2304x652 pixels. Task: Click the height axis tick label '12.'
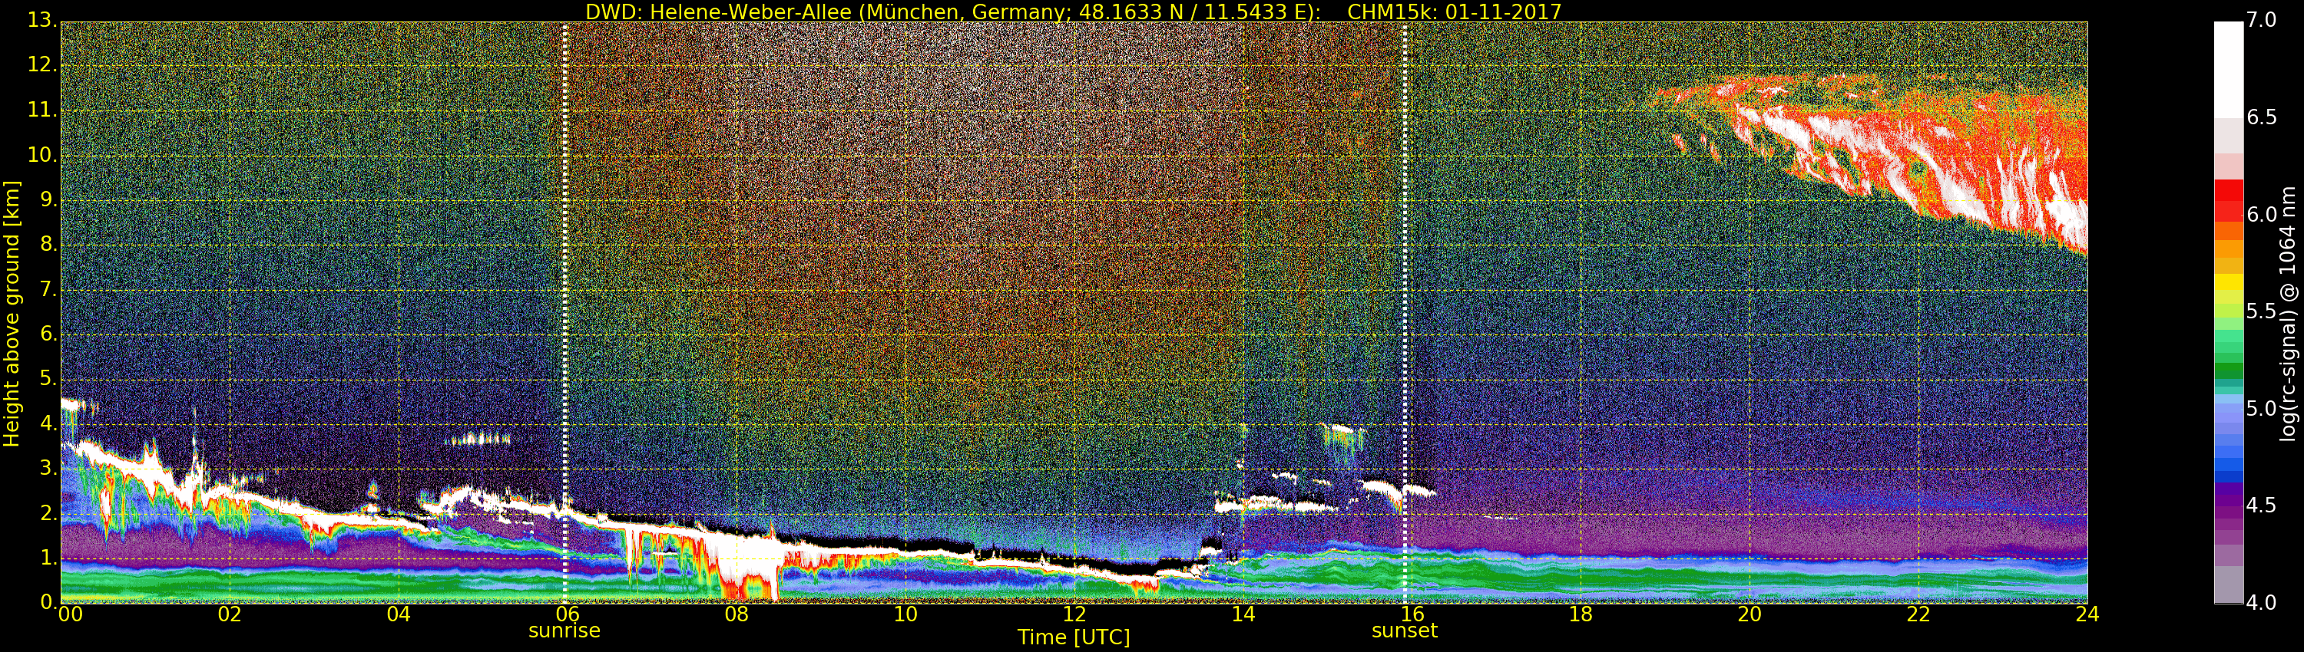(42, 64)
